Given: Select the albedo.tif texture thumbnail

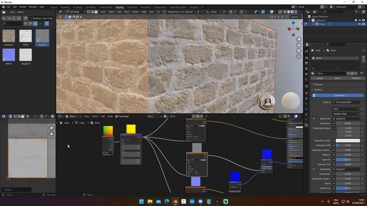Looking at the screenshot, I should [9, 36].
